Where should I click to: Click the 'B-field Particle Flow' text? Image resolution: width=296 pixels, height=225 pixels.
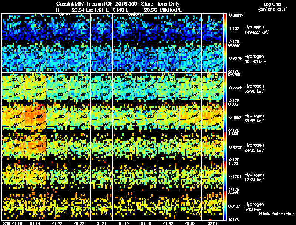276,214
